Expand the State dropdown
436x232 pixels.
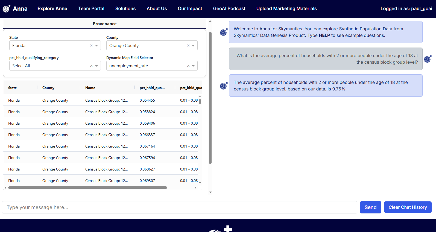(96, 46)
